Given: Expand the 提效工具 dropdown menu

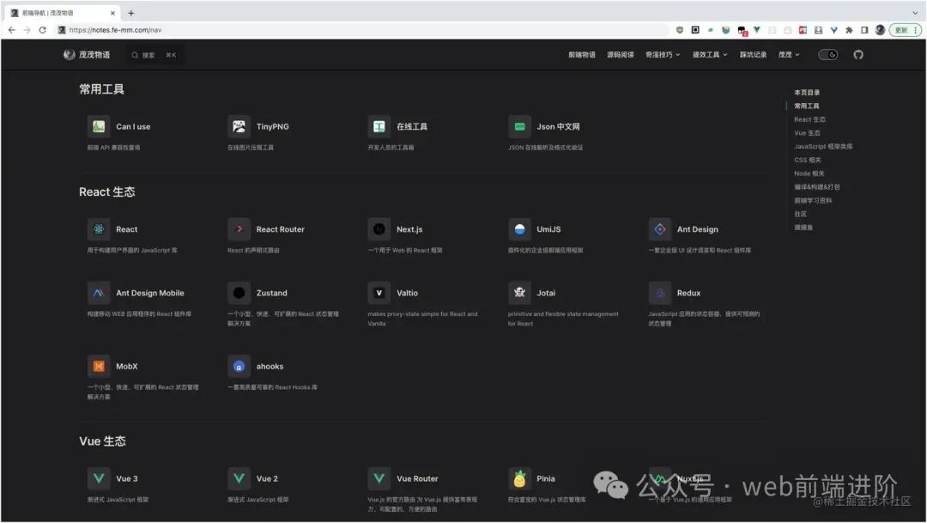Looking at the screenshot, I should (x=710, y=55).
